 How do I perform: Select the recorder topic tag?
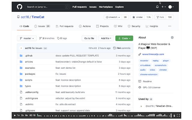tap(144, 61)
